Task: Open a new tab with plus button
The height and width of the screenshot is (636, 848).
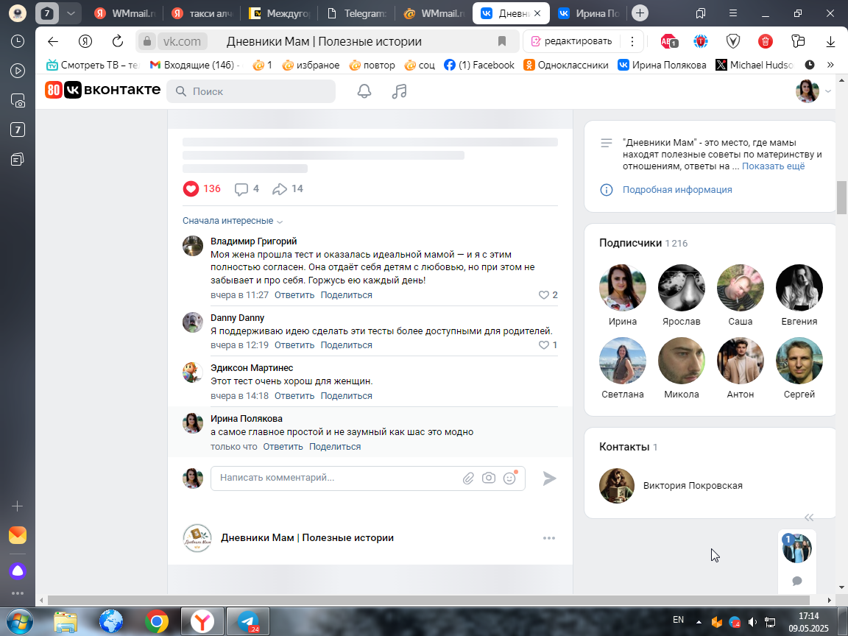Action: point(640,13)
